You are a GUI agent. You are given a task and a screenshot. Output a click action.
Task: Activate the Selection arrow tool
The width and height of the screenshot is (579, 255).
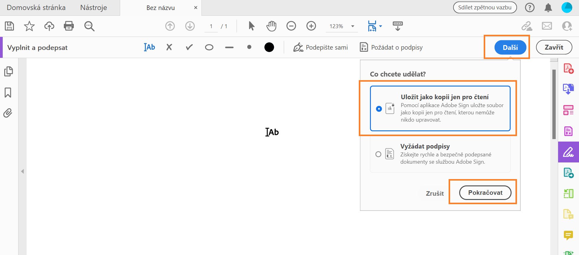click(251, 26)
